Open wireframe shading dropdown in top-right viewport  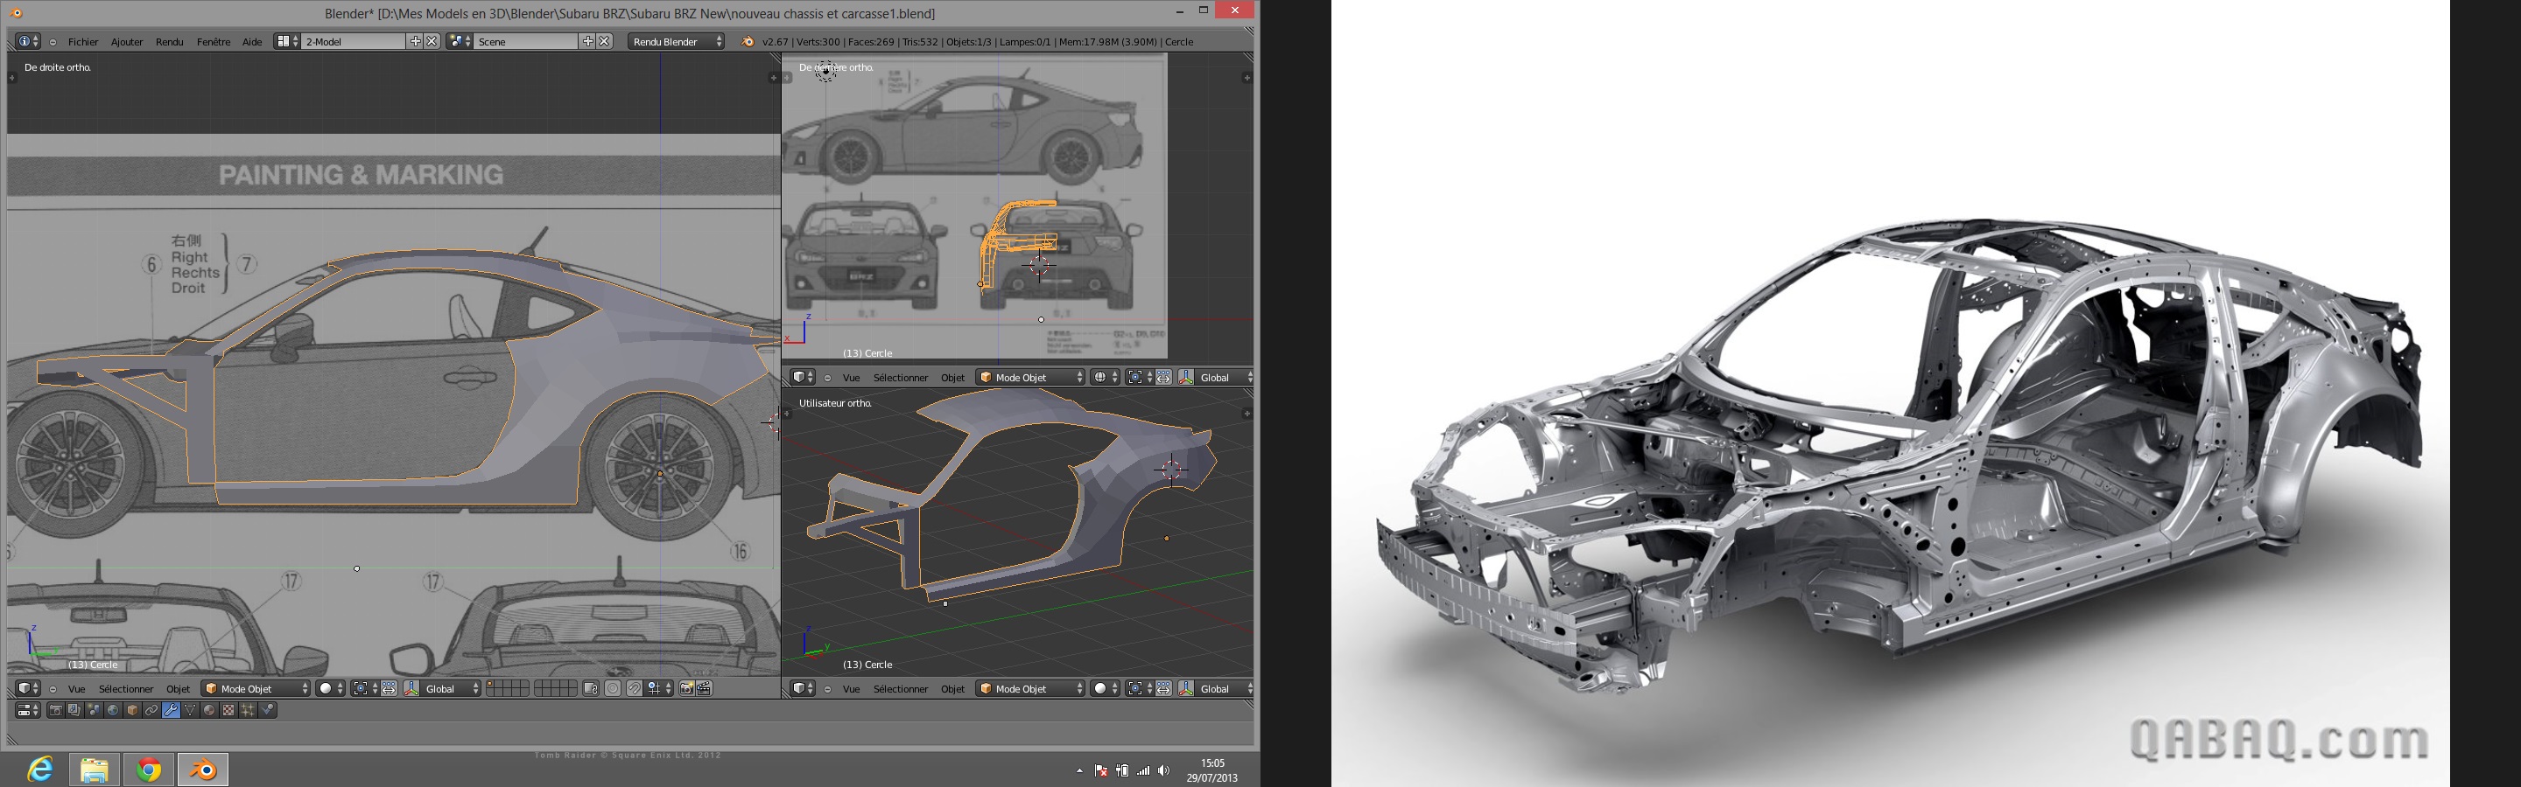[x=1106, y=378]
